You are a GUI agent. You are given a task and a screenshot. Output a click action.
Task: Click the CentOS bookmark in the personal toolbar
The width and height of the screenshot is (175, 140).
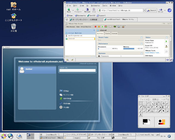coord(91,16)
